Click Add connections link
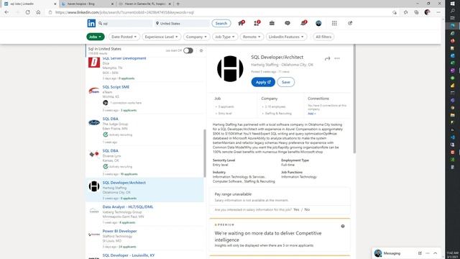This screenshot has width=460, height=259. coord(311,114)
